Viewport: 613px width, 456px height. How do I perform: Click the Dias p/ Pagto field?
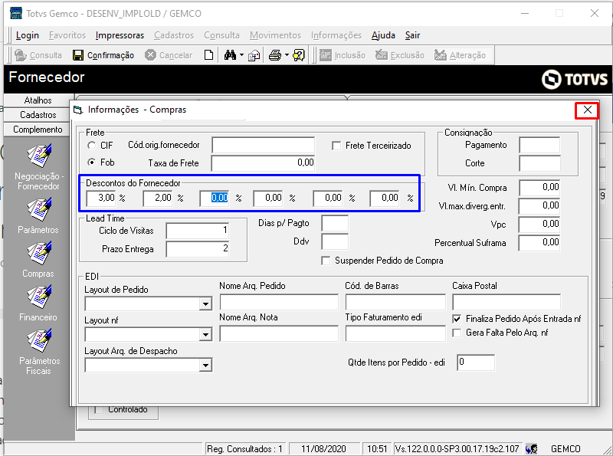point(335,223)
